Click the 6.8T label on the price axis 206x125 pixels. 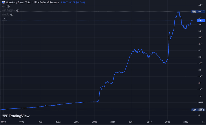point(200,5)
